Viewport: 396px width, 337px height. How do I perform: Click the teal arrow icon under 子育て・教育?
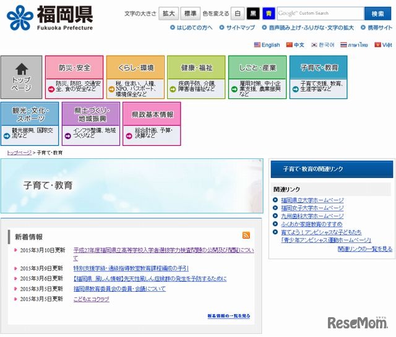(295, 89)
